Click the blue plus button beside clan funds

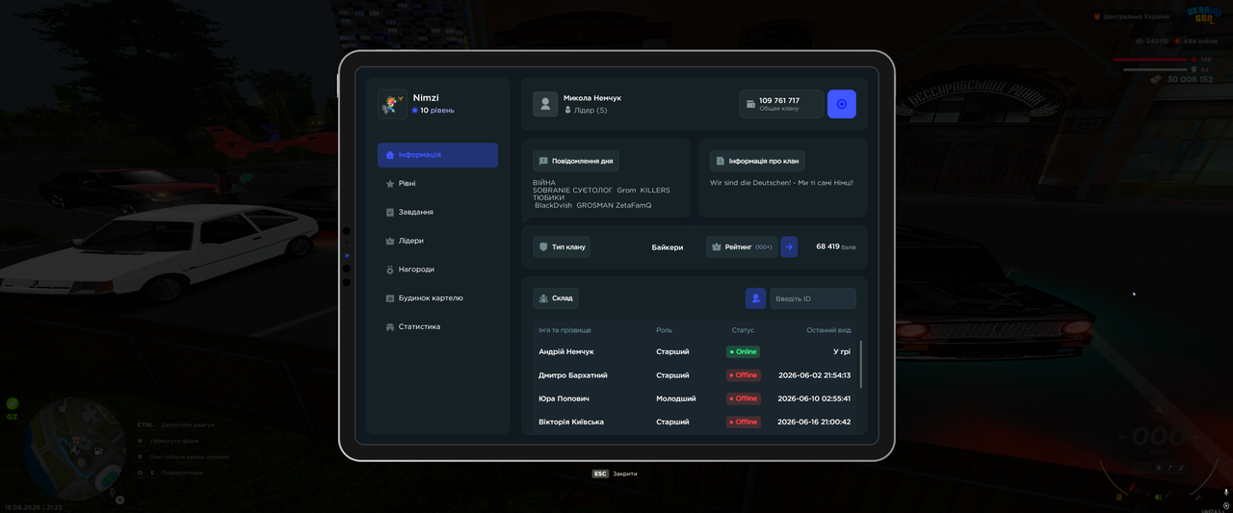[x=841, y=104]
